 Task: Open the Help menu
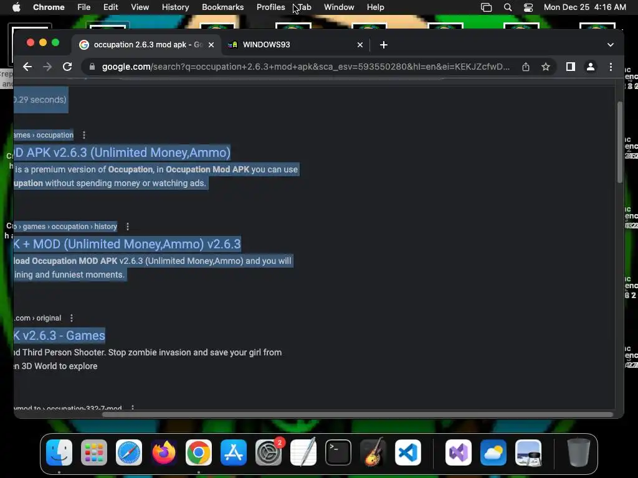click(376, 7)
